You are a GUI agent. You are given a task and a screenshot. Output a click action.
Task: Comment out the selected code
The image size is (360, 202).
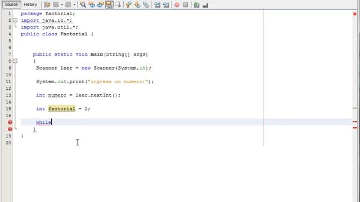[x=196, y=4]
